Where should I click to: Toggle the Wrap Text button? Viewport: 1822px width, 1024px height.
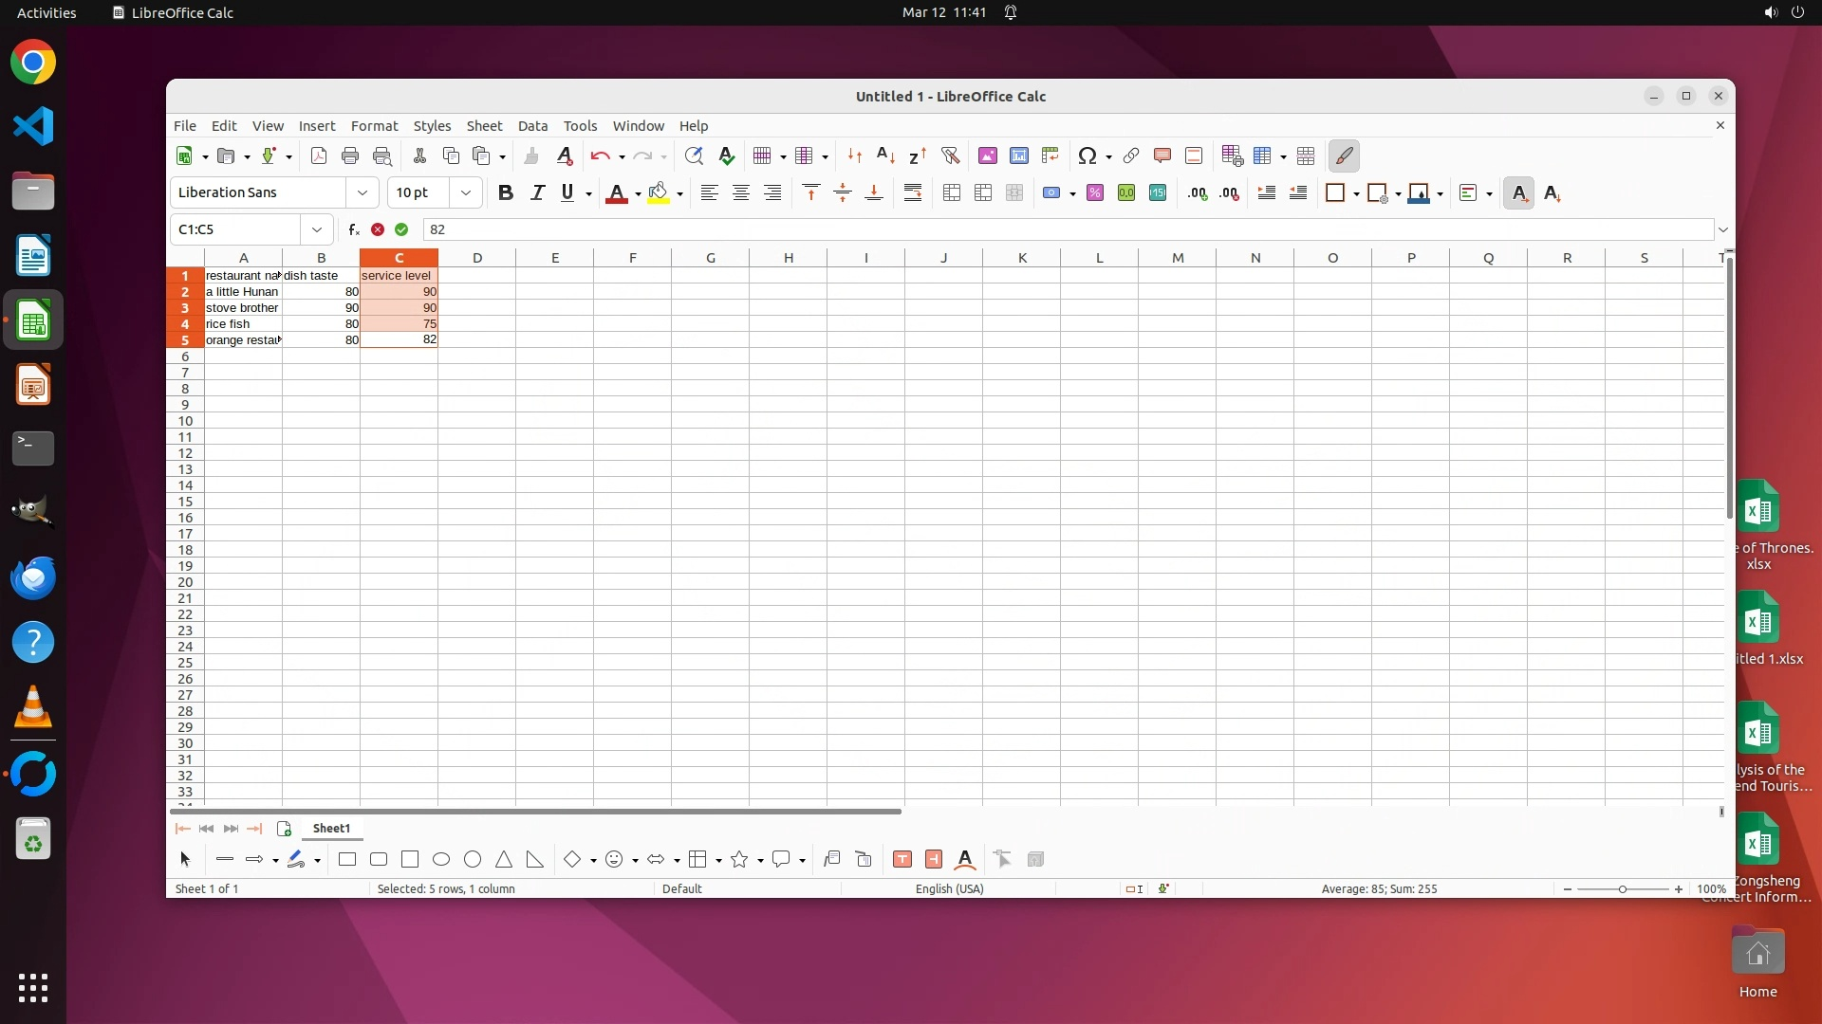[x=913, y=193]
